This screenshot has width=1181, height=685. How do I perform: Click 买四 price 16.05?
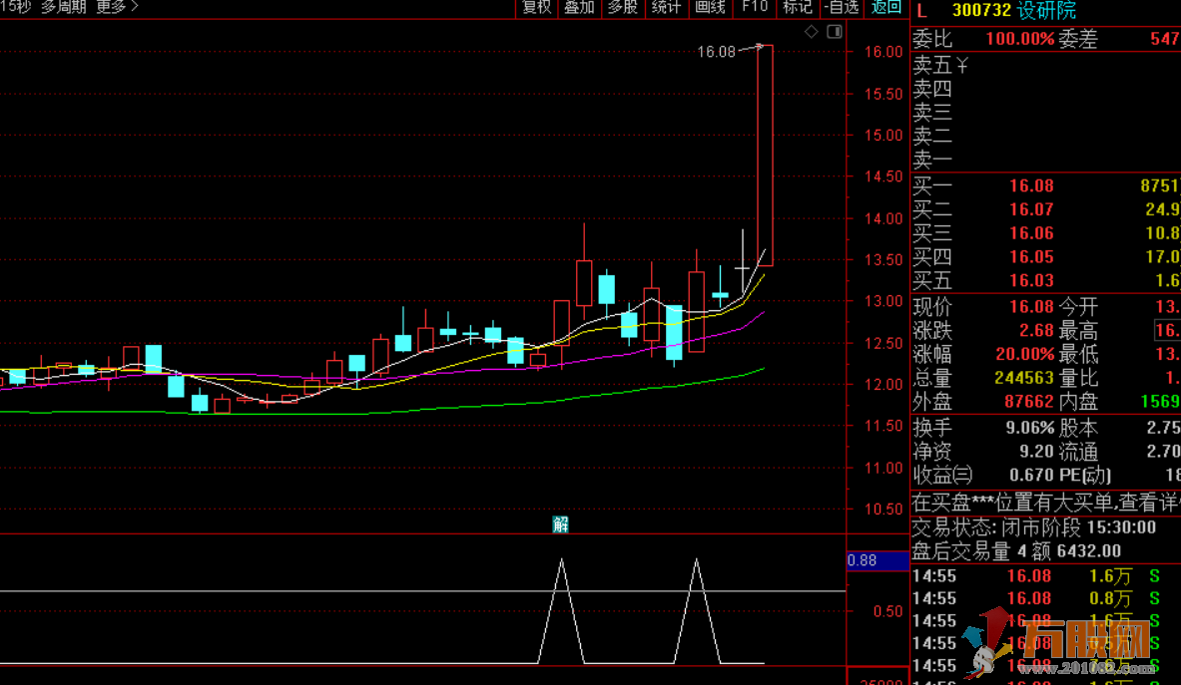[x=1031, y=257]
